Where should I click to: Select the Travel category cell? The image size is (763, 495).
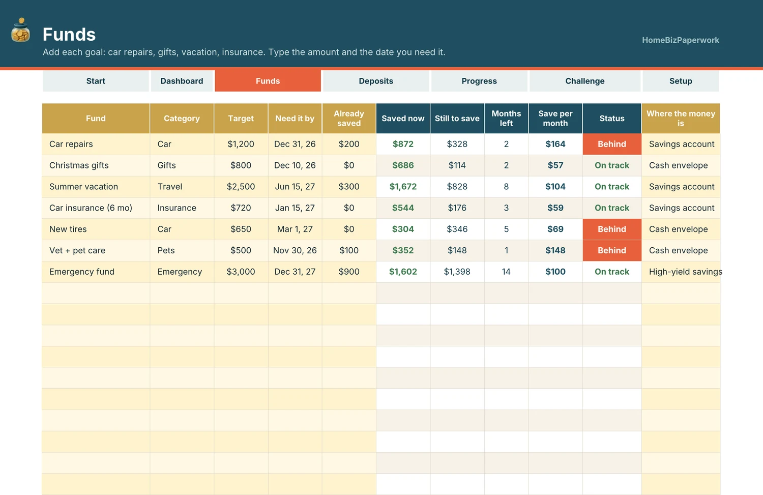tap(182, 187)
